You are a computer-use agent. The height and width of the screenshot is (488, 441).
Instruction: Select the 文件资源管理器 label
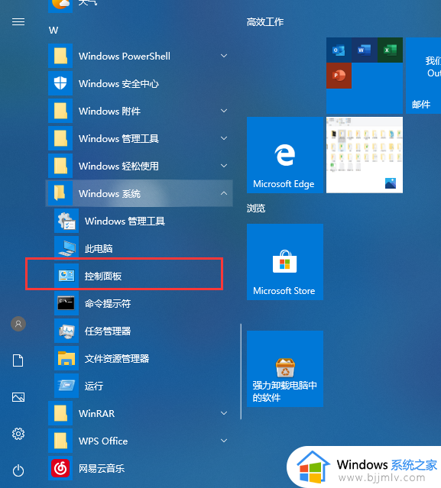tap(117, 358)
